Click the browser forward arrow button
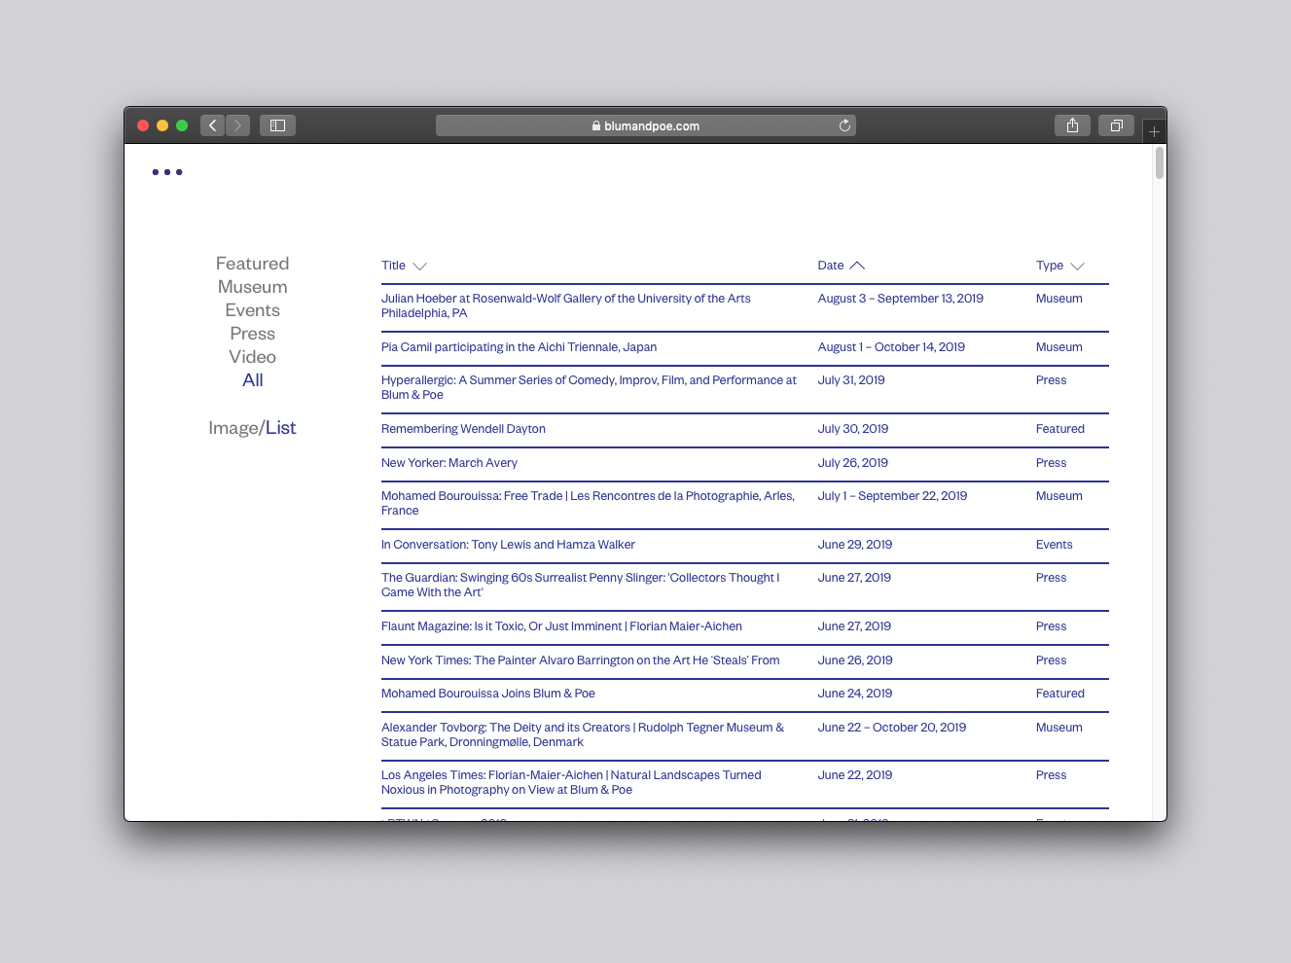This screenshot has width=1291, height=963. pos(237,125)
